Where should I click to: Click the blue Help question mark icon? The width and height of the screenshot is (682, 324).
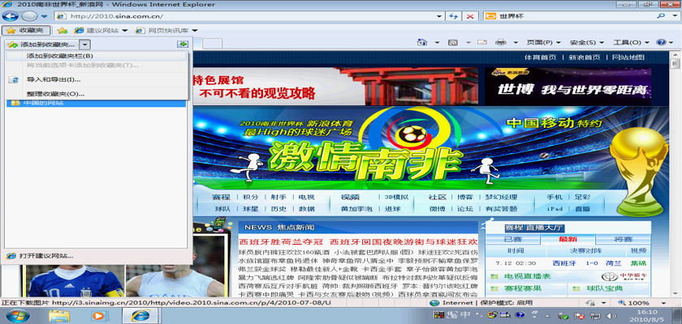pos(659,41)
